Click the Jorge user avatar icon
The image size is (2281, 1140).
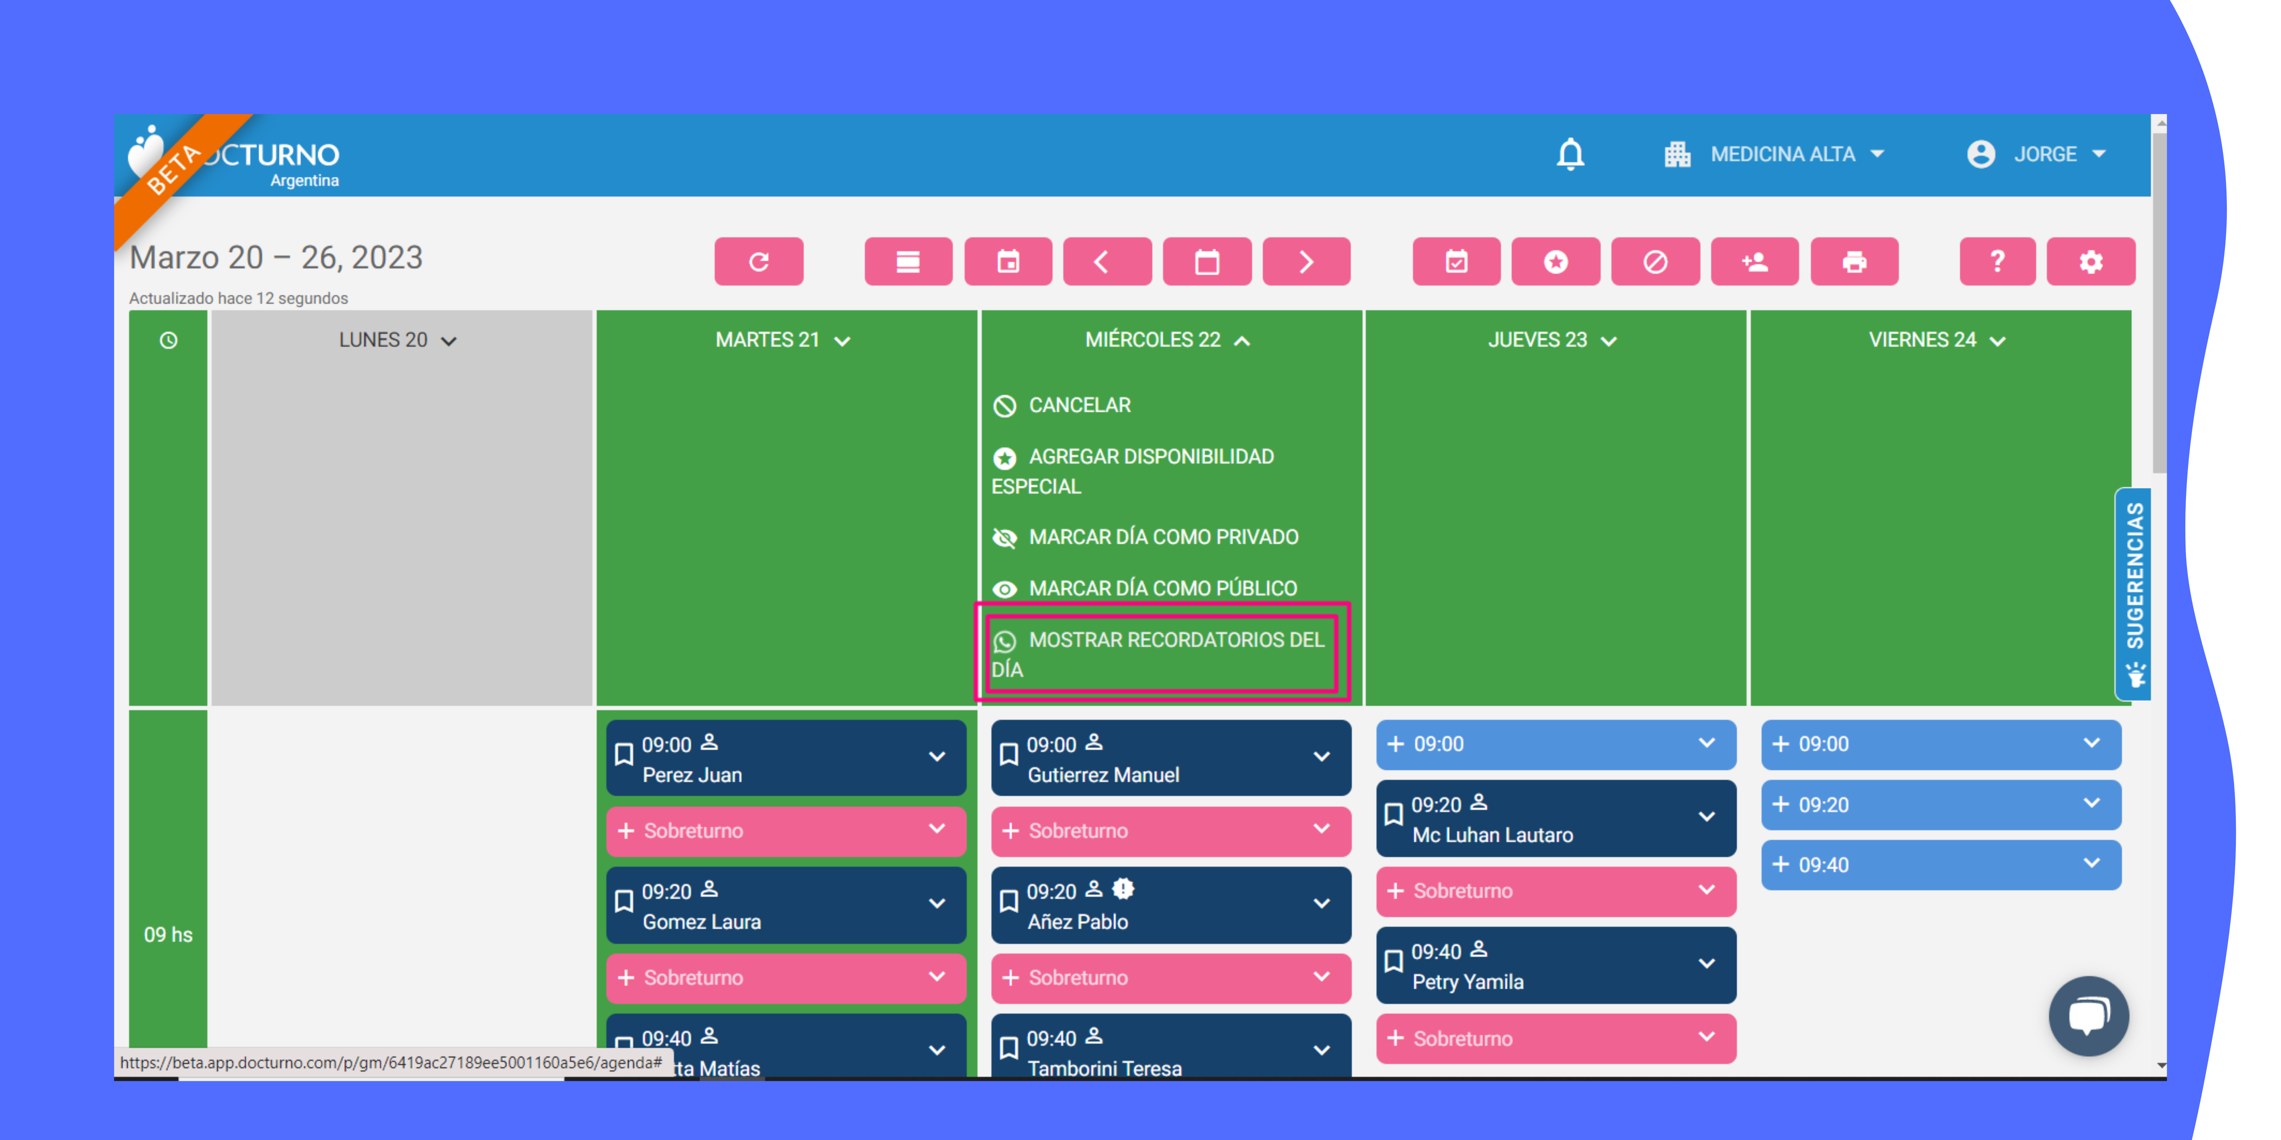[x=1980, y=154]
